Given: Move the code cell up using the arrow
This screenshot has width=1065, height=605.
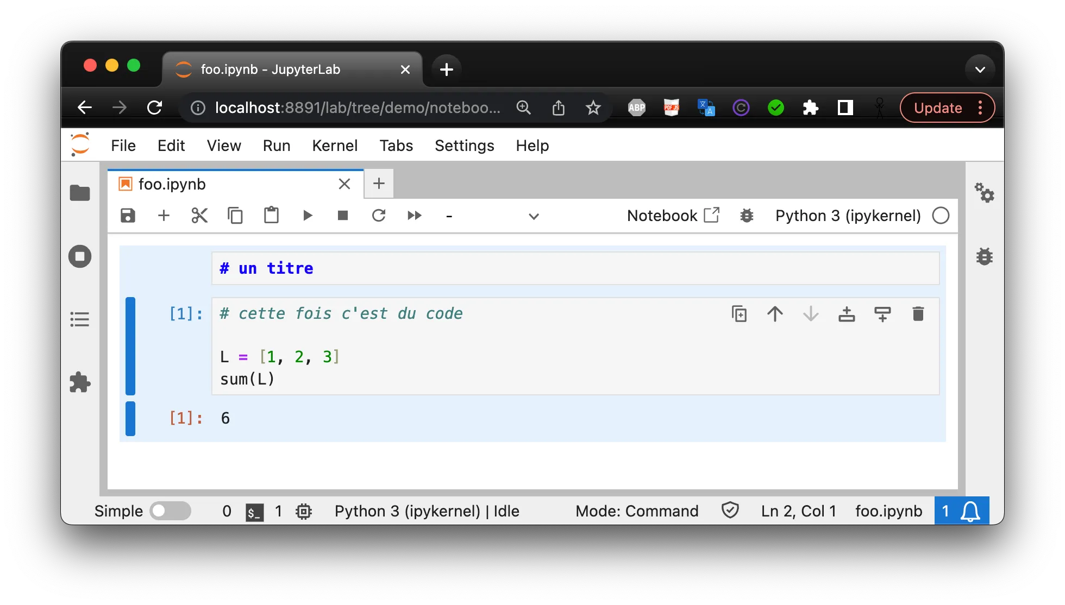Looking at the screenshot, I should click(775, 314).
